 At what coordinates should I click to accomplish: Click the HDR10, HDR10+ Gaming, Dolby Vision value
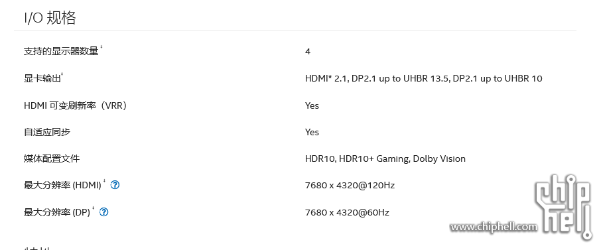[385, 158]
